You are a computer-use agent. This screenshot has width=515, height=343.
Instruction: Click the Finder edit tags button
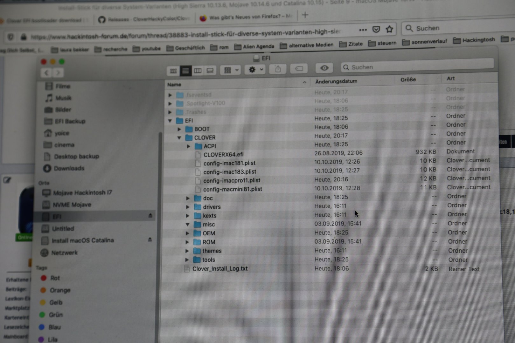pos(299,68)
